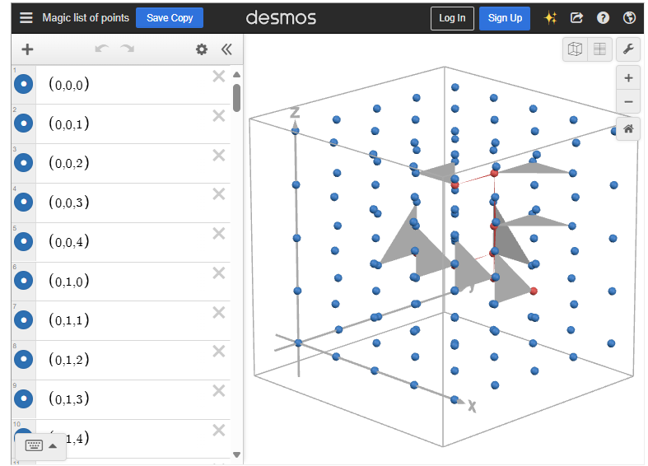Open the share graph icon
This screenshot has height=466, width=648.
576,18
